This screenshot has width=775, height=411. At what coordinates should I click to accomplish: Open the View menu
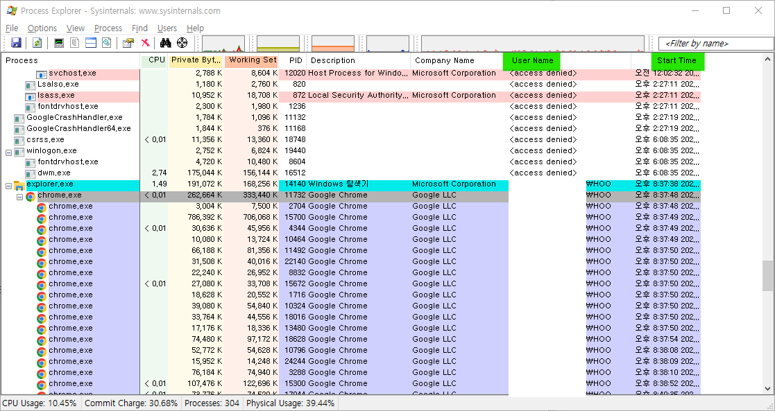click(76, 28)
